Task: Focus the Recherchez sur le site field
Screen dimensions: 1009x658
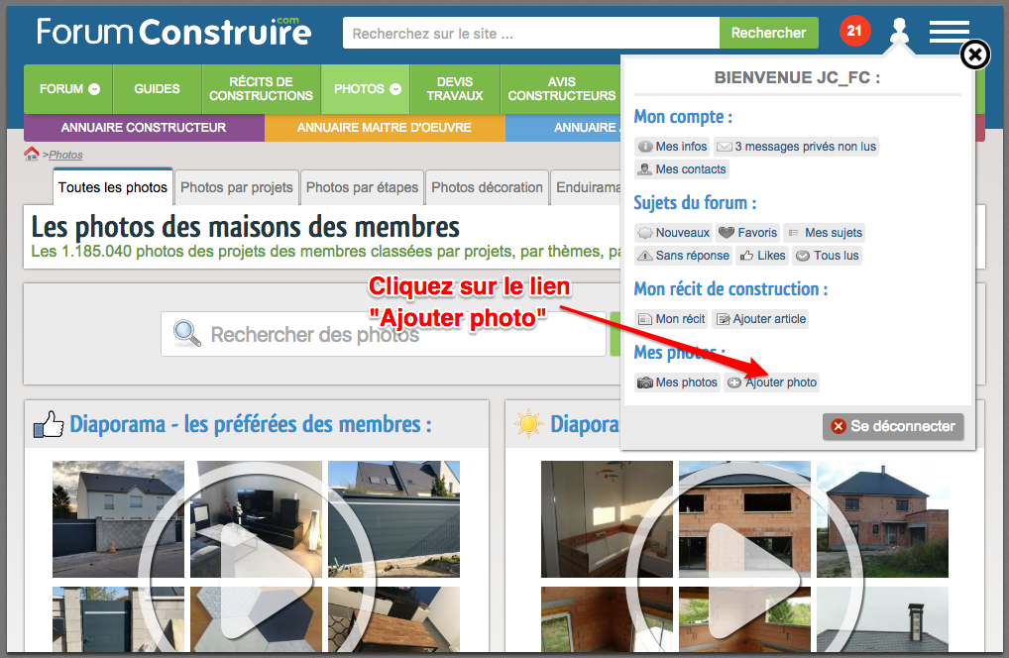Action: point(531,33)
